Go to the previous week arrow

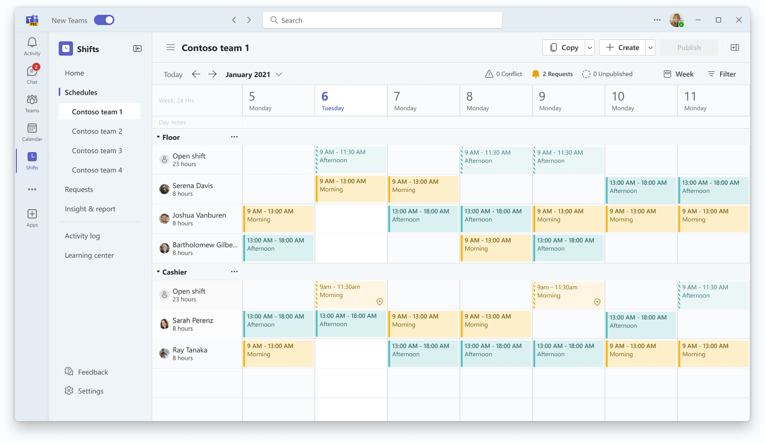click(196, 74)
